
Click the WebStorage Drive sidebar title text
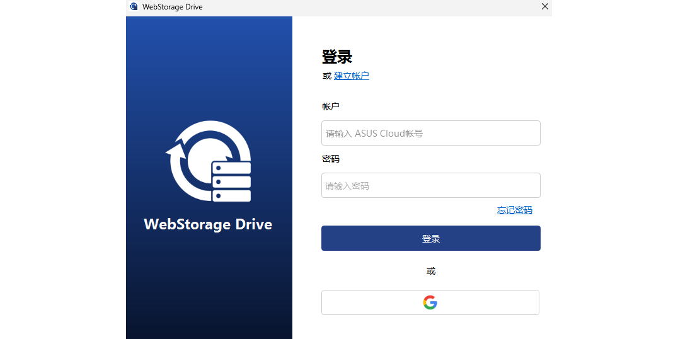pyautogui.click(x=208, y=224)
